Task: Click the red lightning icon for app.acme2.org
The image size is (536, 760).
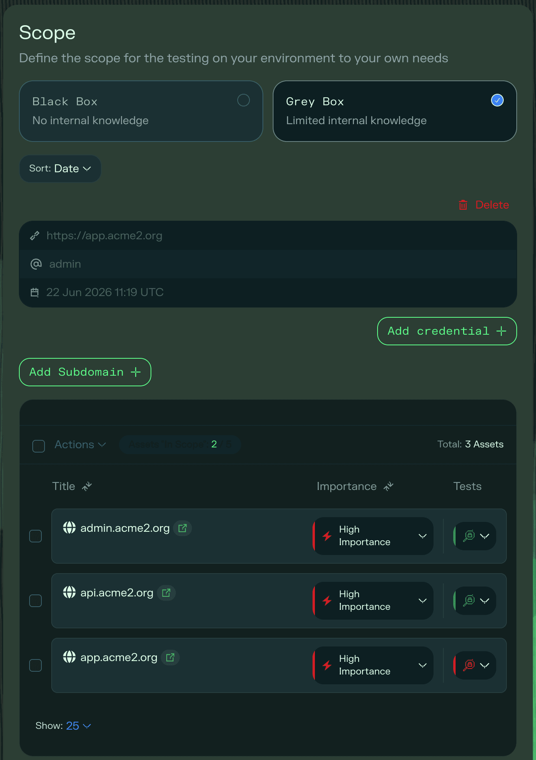Action: click(327, 665)
